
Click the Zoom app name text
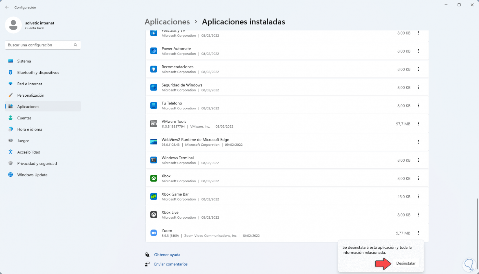click(167, 230)
